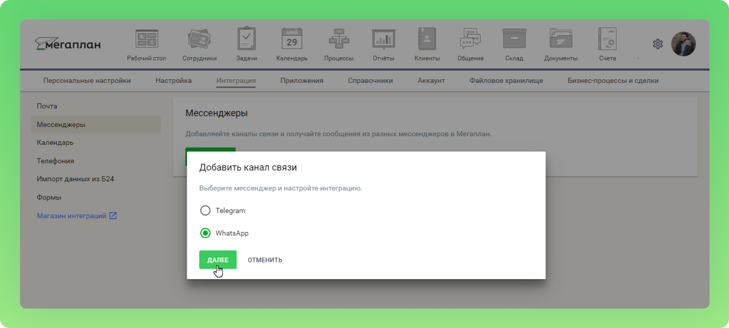
Task: Click ОТМЕНИТЬ to cancel dialog
Action: [x=265, y=260]
